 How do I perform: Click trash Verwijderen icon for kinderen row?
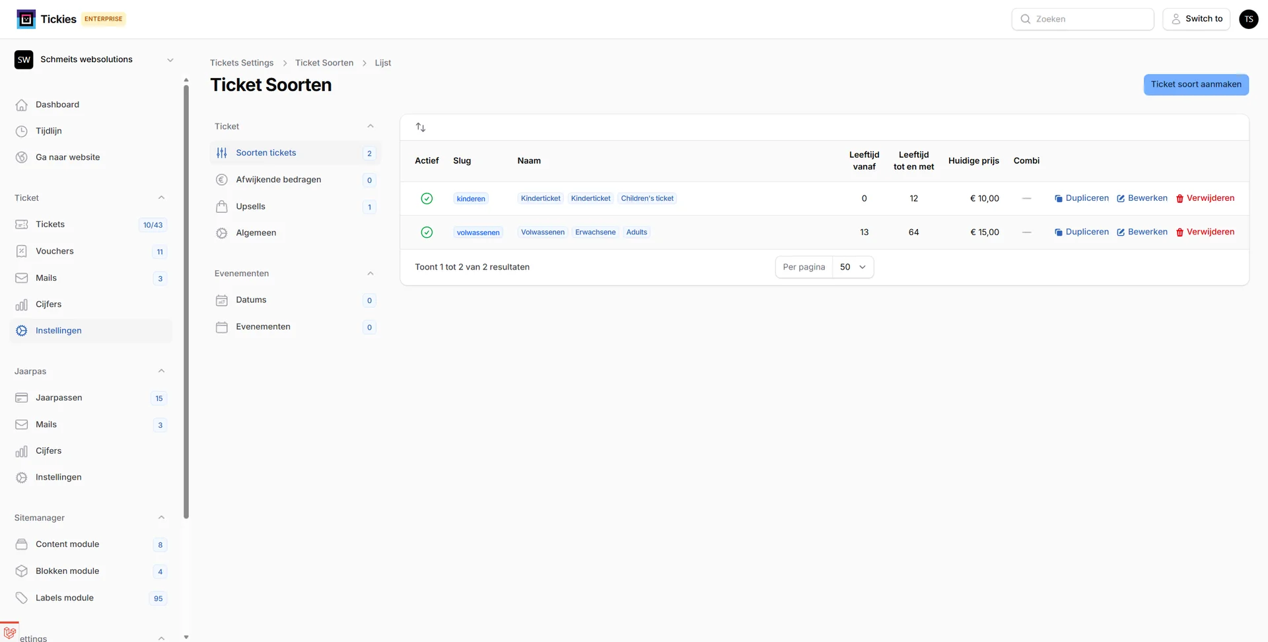(1180, 199)
